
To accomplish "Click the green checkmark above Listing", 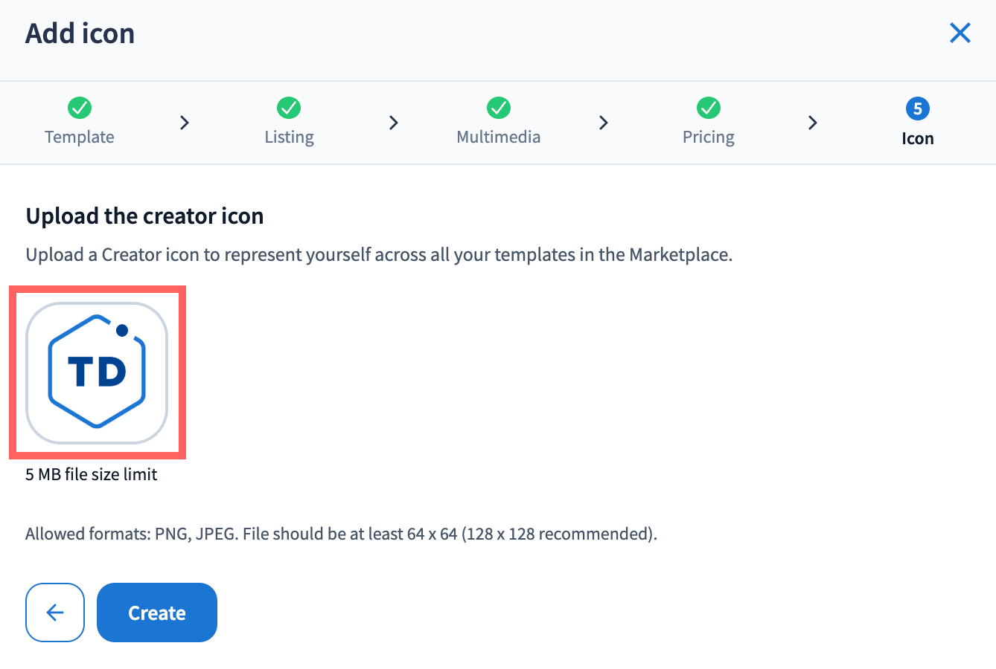I will [x=289, y=108].
